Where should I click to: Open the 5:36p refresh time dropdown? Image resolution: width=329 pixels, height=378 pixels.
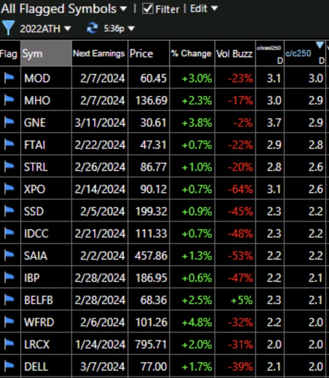(119, 29)
